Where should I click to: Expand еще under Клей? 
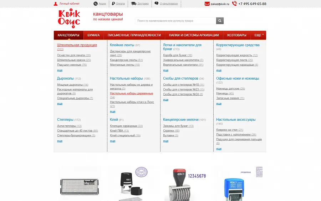(x=113, y=141)
